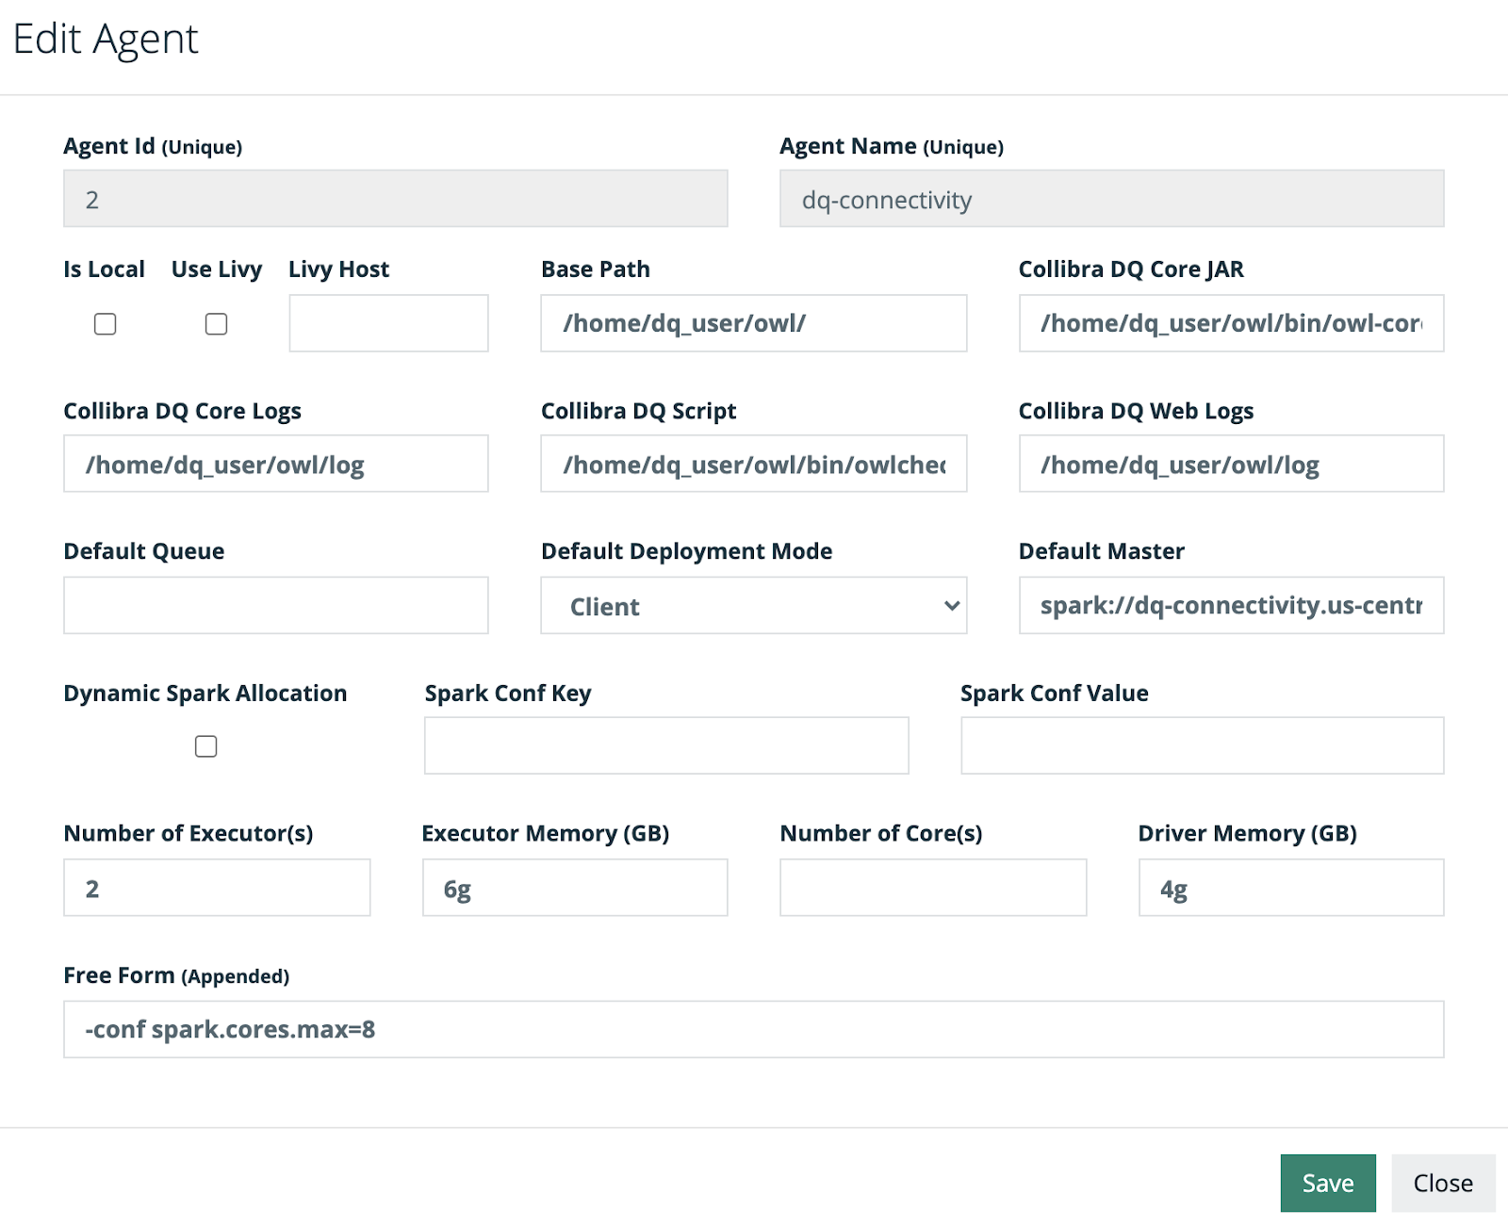Image resolution: width=1508 pixels, height=1226 pixels.
Task: Click the empty Default Queue field
Action: pyautogui.click(x=276, y=605)
